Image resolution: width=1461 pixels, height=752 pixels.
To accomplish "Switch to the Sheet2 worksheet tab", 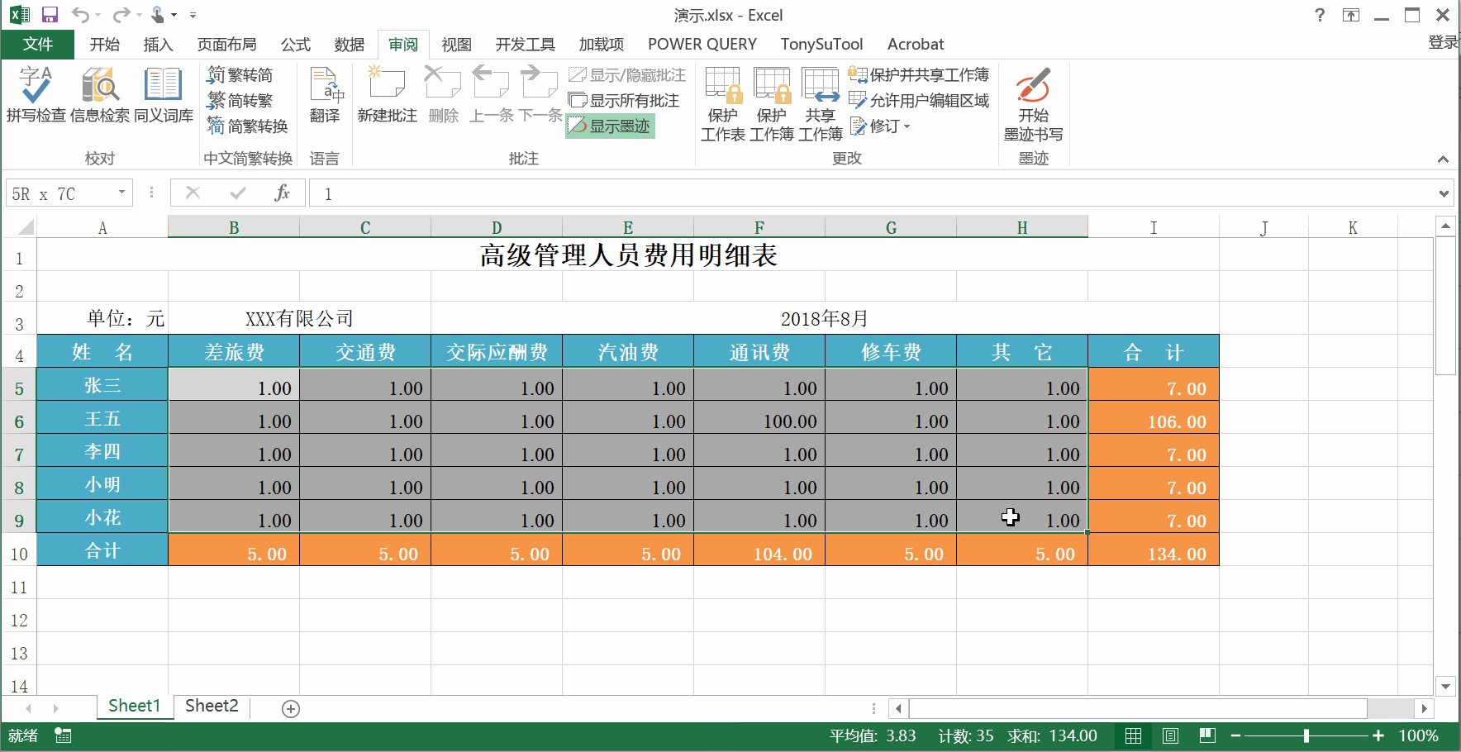I will coord(211,706).
